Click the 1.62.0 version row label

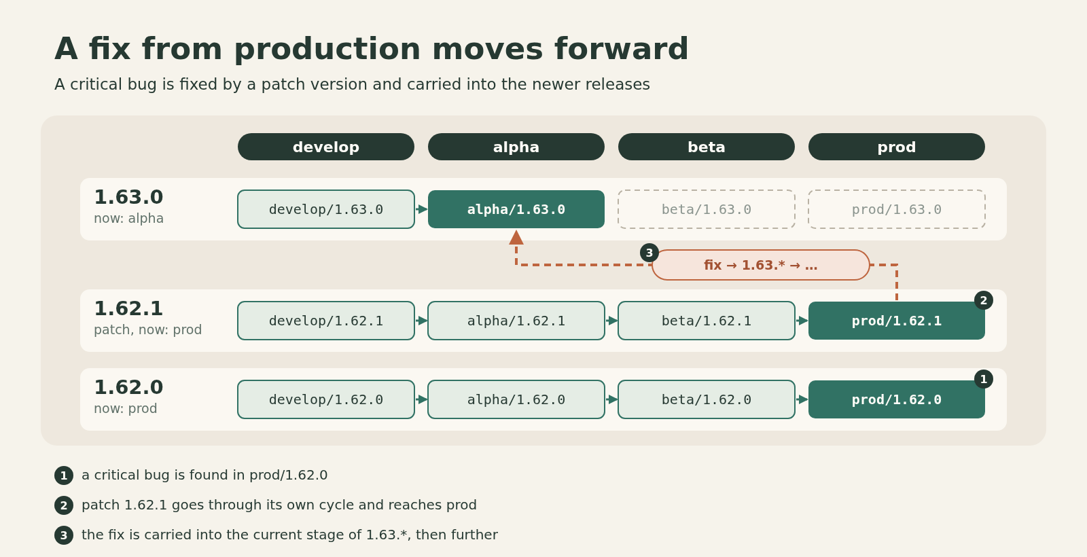tap(128, 387)
